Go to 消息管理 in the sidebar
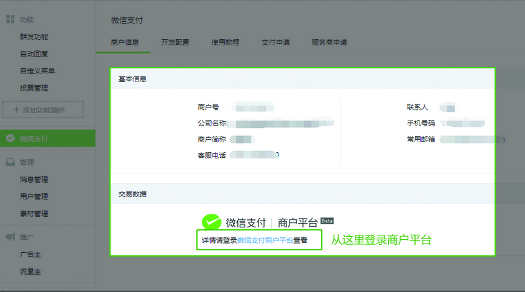The height and width of the screenshot is (292, 525). 34,180
